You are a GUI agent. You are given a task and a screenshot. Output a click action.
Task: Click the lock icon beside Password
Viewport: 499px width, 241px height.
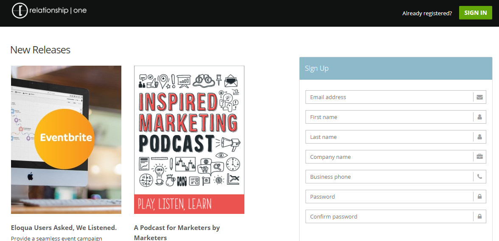479,197
